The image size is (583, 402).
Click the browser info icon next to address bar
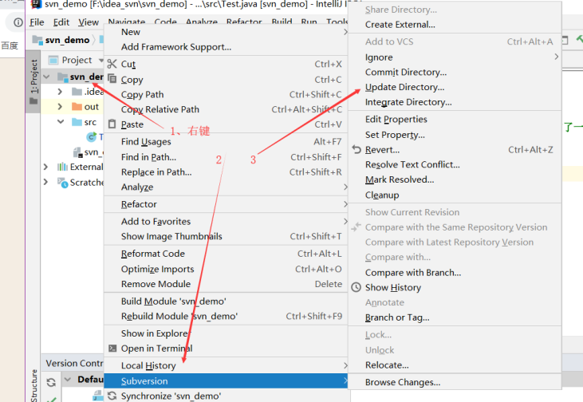pos(18,22)
